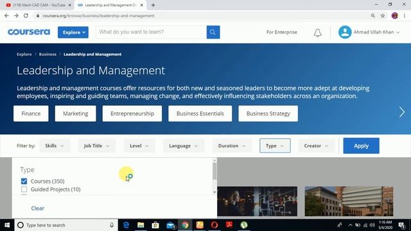
Task: Open Mail app from taskbar
Action: point(170,225)
